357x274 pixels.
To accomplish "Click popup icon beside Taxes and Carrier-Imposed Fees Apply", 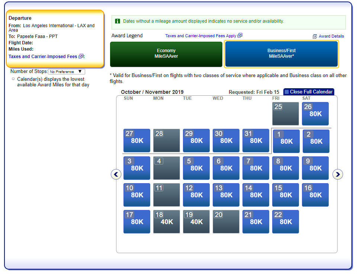I will pos(240,35).
